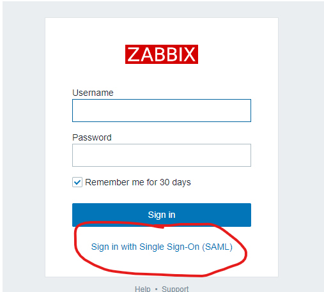Image resolution: width=324 pixels, height=292 pixels.
Task: Click the Password field label
Action: [x=92, y=137]
